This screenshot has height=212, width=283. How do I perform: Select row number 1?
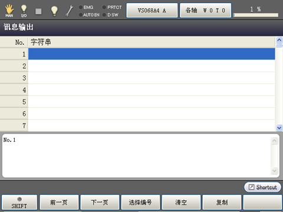point(14,54)
